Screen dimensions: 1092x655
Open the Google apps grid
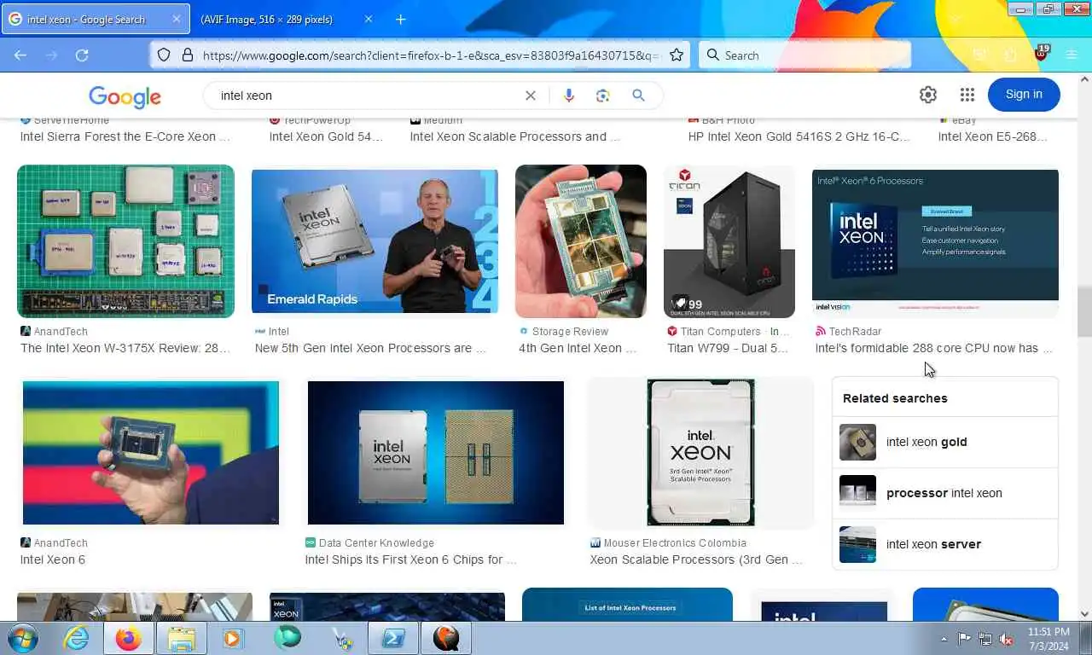(x=967, y=95)
